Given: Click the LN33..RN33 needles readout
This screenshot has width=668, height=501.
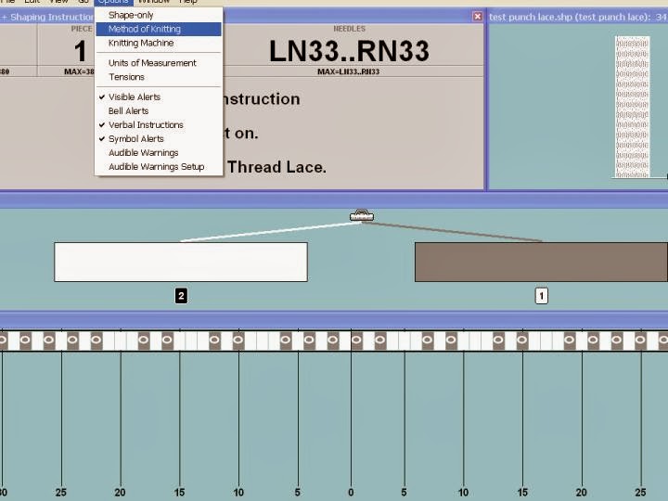Looking at the screenshot, I should [x=349, y=51].
